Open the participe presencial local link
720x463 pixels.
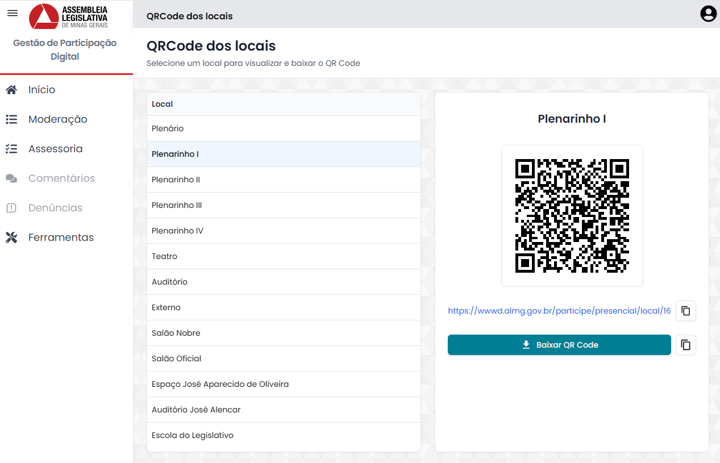point(559,311)
